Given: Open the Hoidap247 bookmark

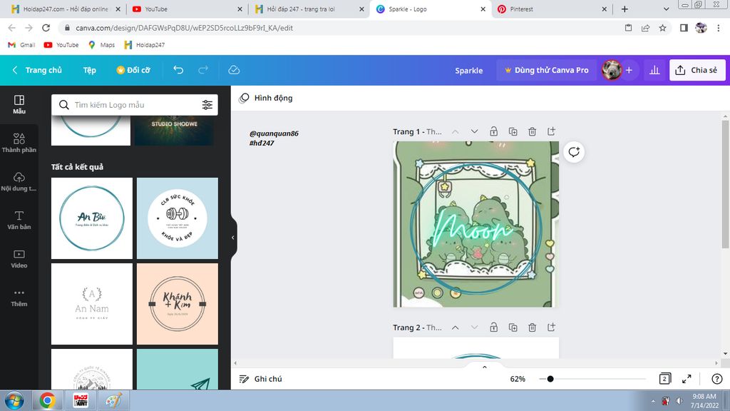Looking at the screenshot, I should (x=145, y=45).
